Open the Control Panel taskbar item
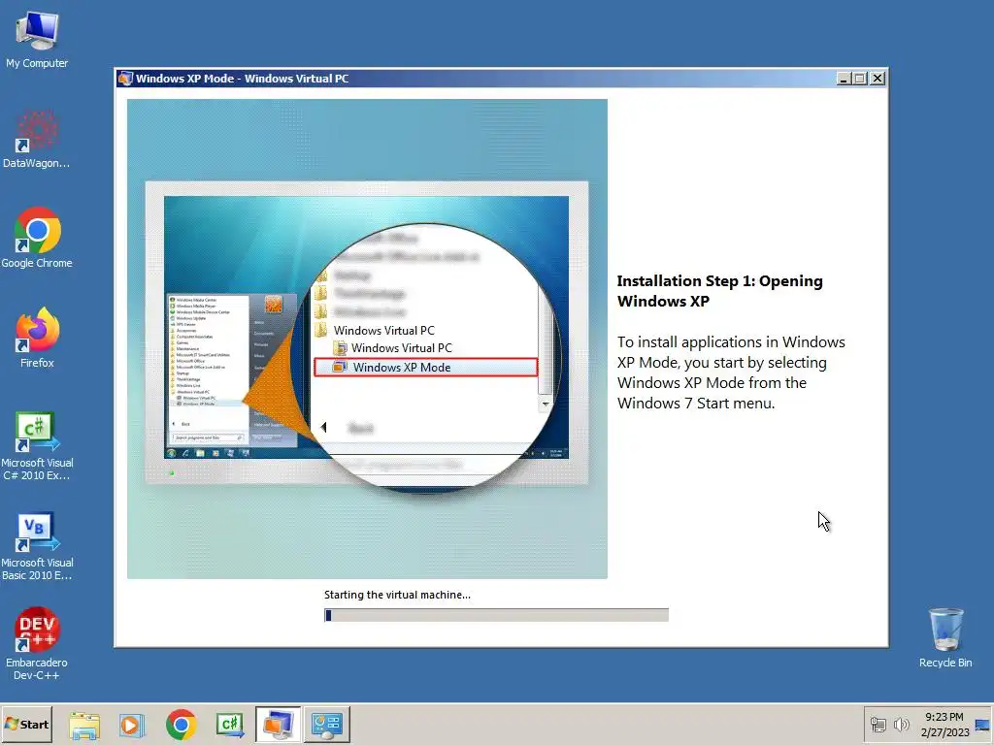Viewport: 994px width, 745px height. (x=327, y=724)
